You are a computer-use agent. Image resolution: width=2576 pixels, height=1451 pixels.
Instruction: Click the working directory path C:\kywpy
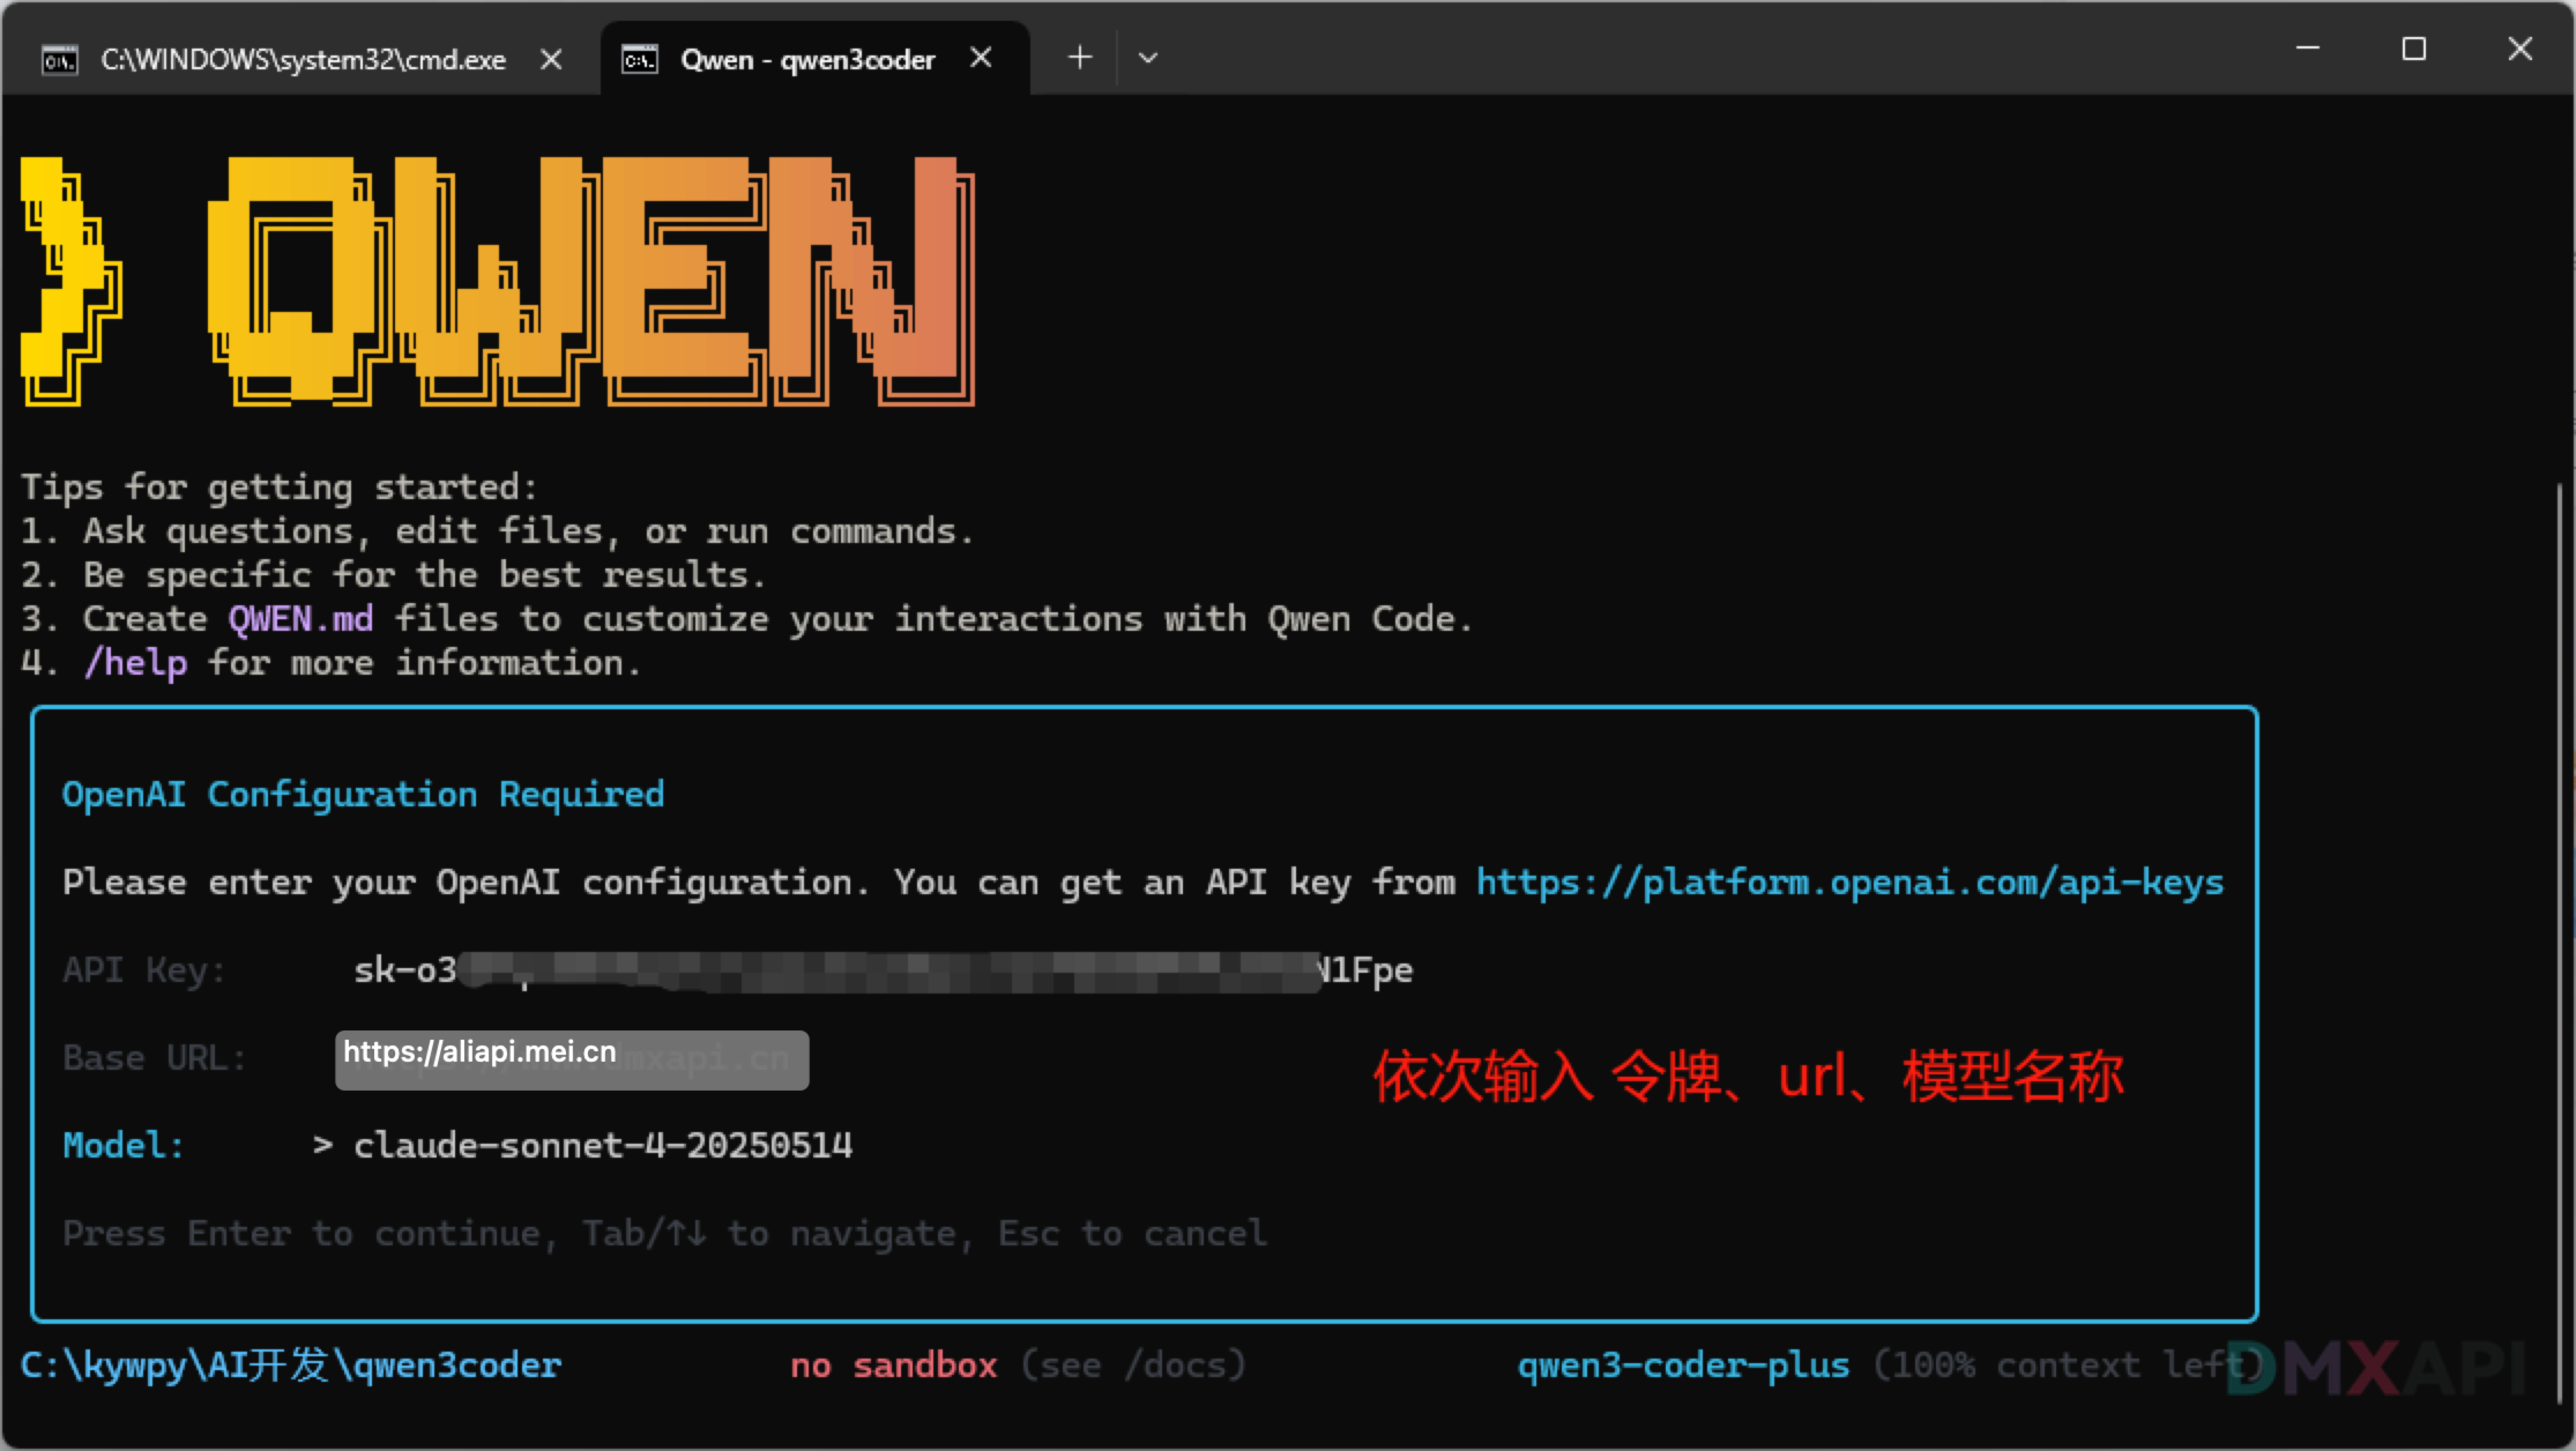pos(291,1365)
